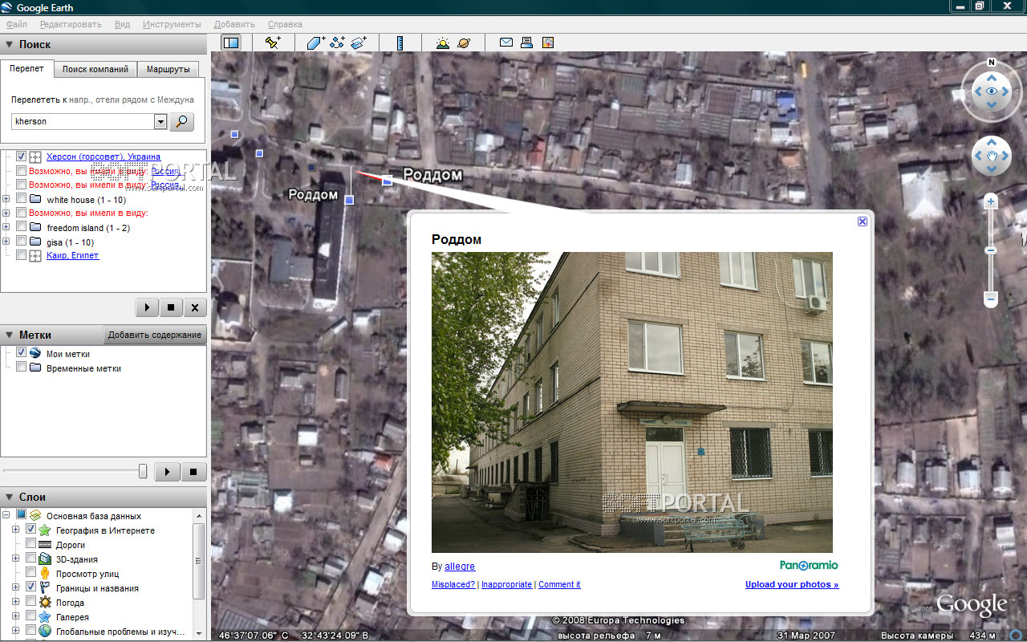This screenshot has width=1027, height=642.
Task: Click the N north indicator on compass
Action: coord(992,63)
